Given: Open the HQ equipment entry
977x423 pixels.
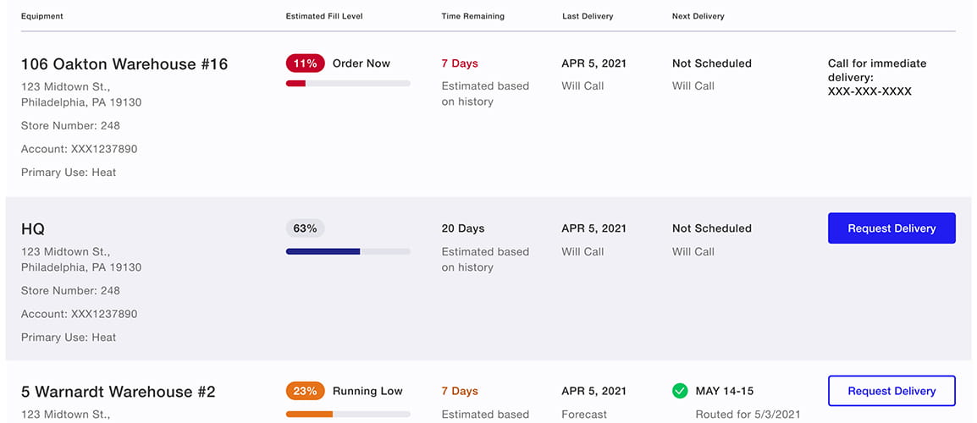Looking at the screenshot, I should click(33, 229).
